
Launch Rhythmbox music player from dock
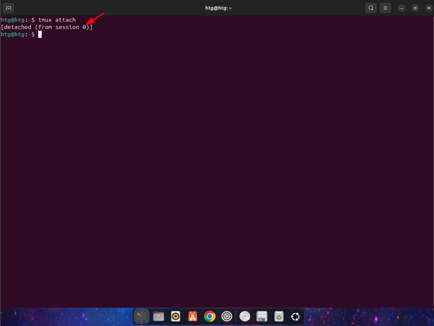point(176,316)
